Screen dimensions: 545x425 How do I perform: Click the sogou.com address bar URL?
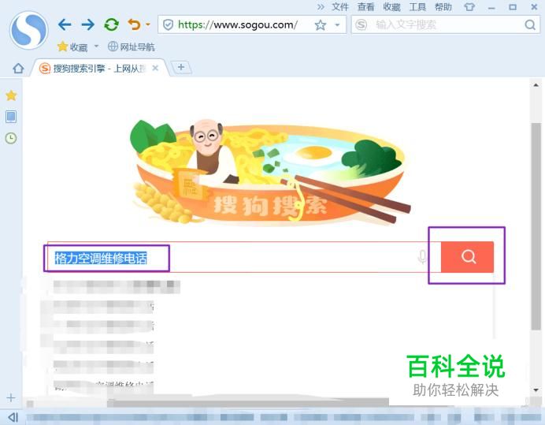238,24
